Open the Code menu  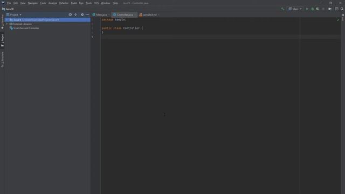tap(43, 3)
